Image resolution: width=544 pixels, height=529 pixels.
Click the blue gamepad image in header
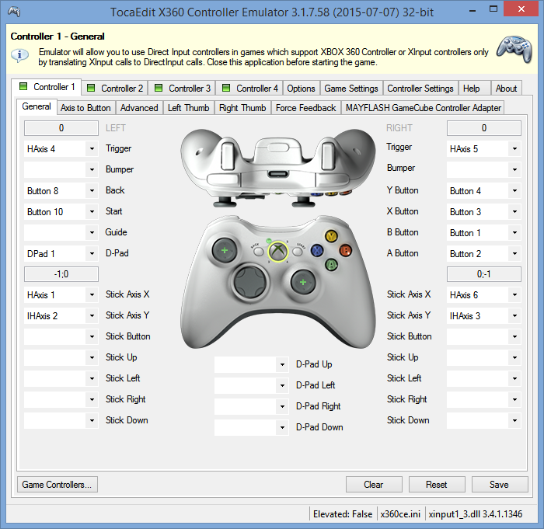[514, 49]
